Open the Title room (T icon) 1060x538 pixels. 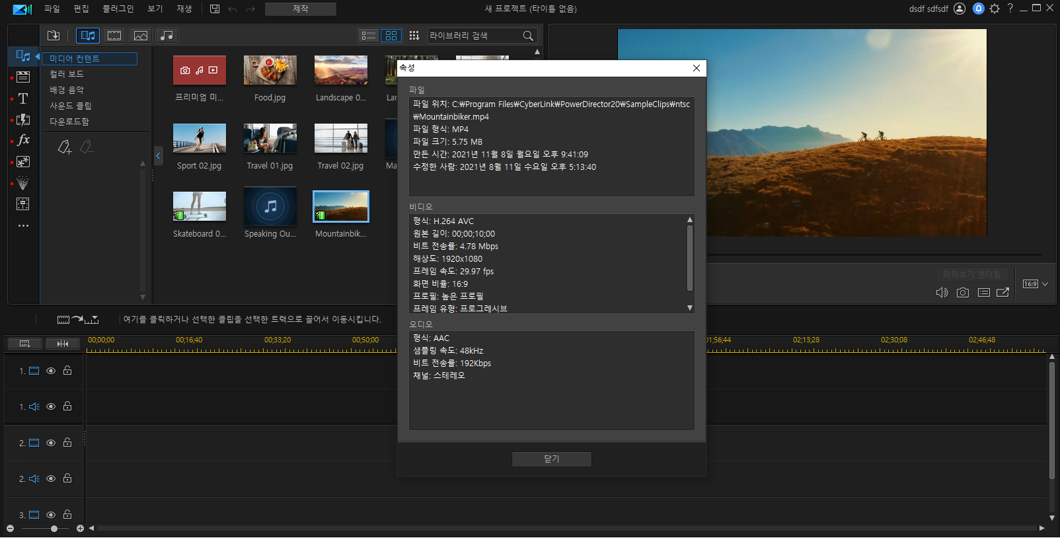23,98
